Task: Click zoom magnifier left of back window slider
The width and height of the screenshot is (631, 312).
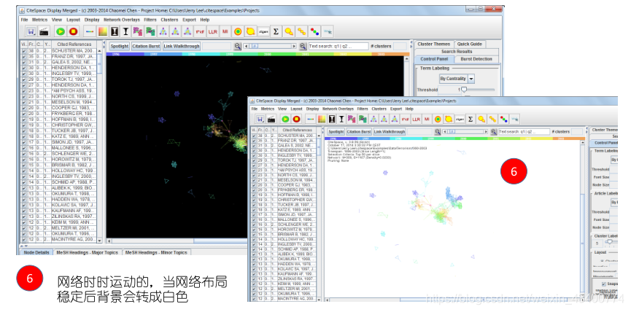Action: tap(237, 46)
